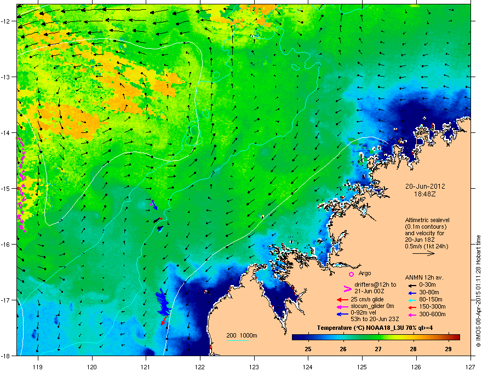
Task: Click the colorbar tick label 29
Action: [x=448, y=349]
